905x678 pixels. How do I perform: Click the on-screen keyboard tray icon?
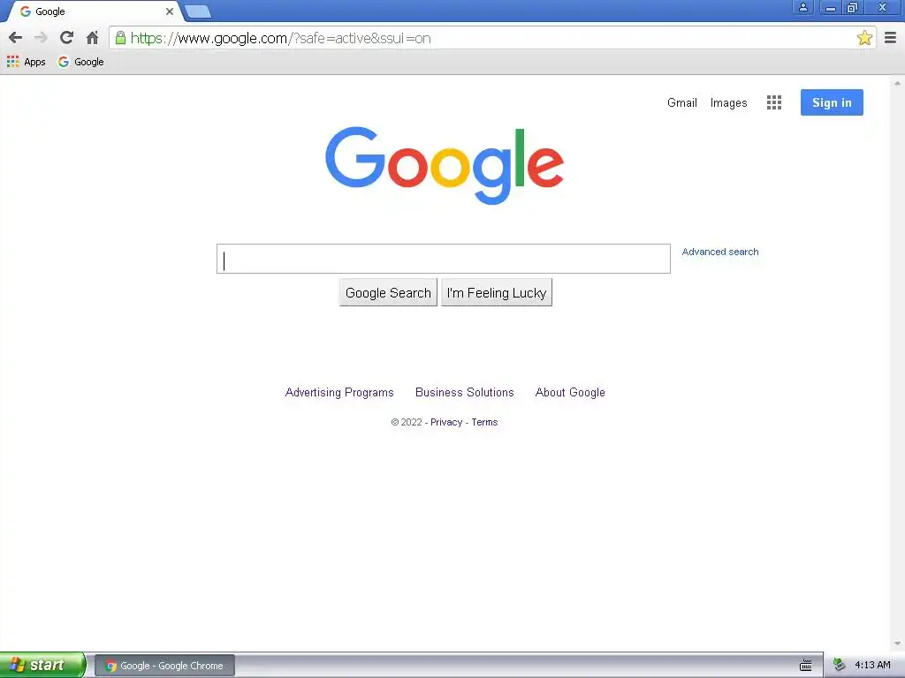[806, 666]
